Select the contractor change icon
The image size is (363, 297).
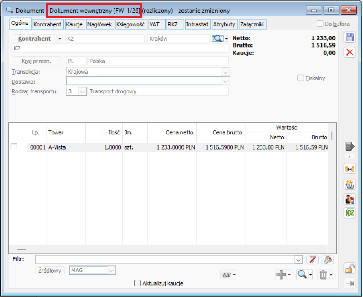click(x=349, y=198)
